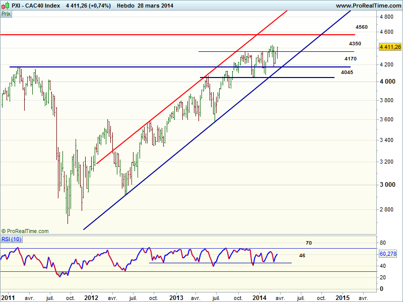Click the 2012 marker on time axis
The height and width of the screenshot is (302, 403).
(x=92, y=297)
